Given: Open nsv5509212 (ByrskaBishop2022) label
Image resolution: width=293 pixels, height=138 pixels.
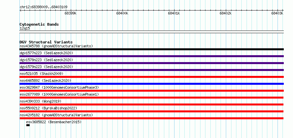Looking at the screenshot, I should 48,108.
